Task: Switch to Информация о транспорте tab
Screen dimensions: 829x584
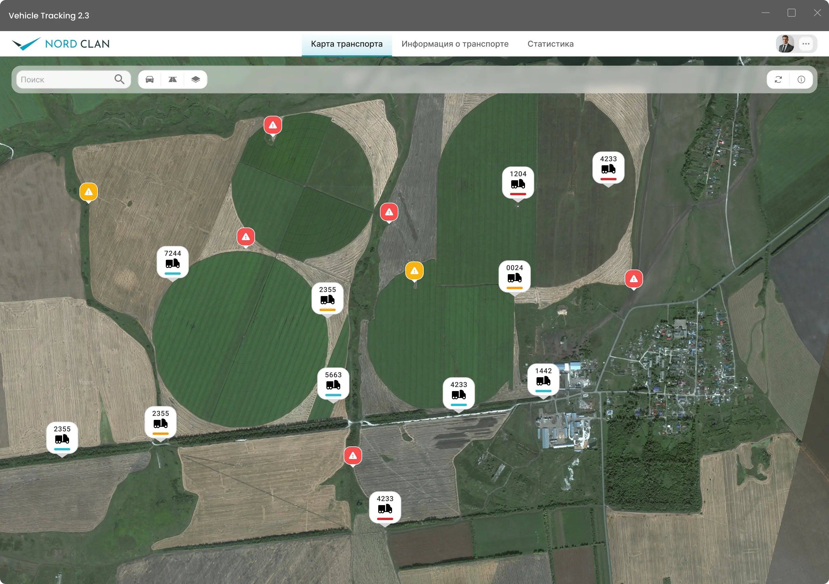Action: pyautogui.click(x=455, y=44)
